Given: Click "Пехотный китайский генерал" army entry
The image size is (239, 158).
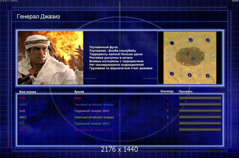Looking at the screenshot, I should [94, 117].
